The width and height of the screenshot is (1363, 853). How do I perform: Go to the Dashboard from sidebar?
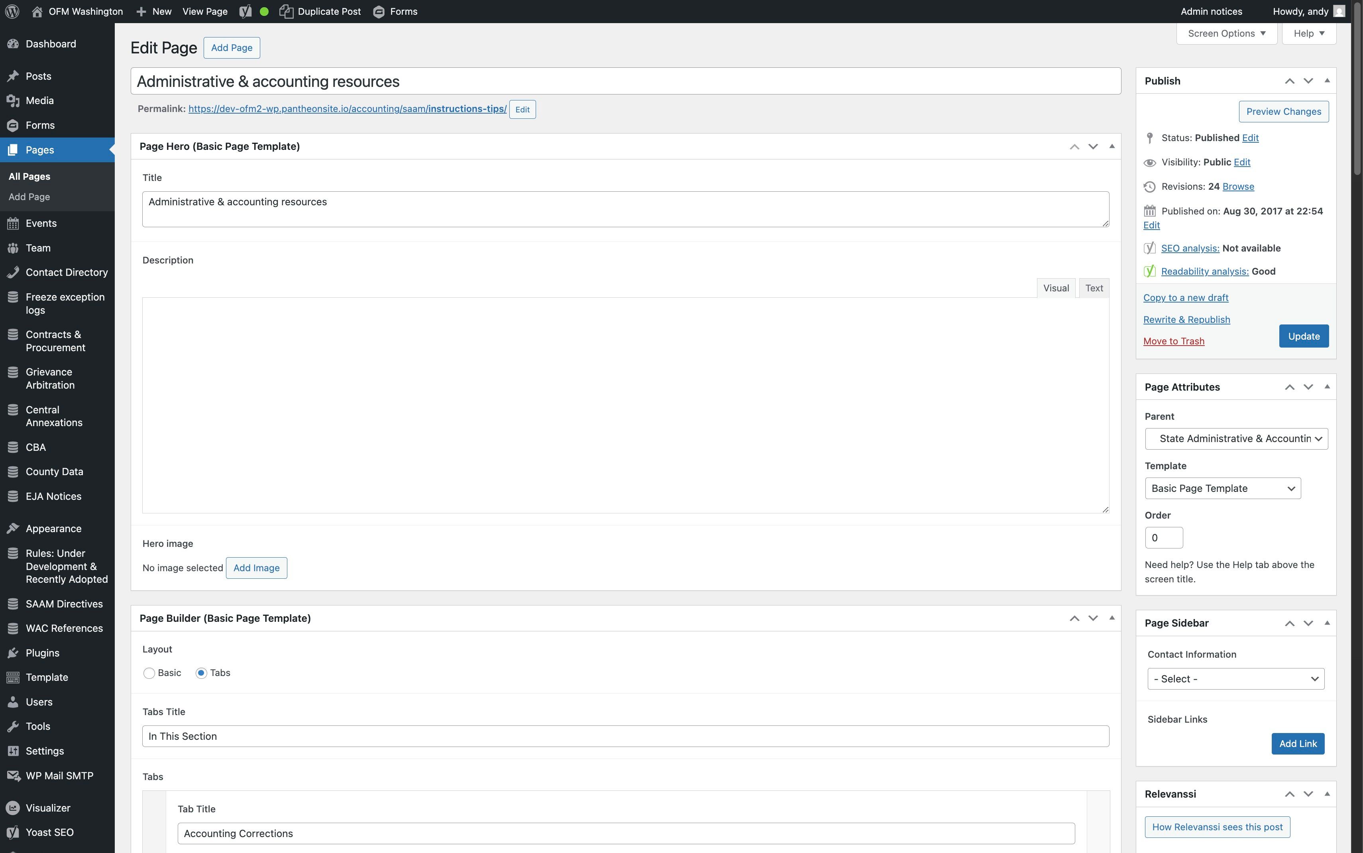[51, 44]
